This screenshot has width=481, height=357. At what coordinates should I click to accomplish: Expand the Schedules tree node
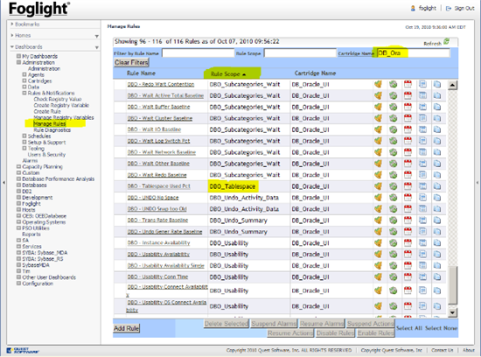24,136
